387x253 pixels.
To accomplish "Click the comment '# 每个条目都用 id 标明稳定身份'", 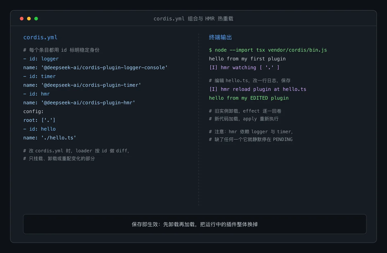I will [x=61, y=50].
